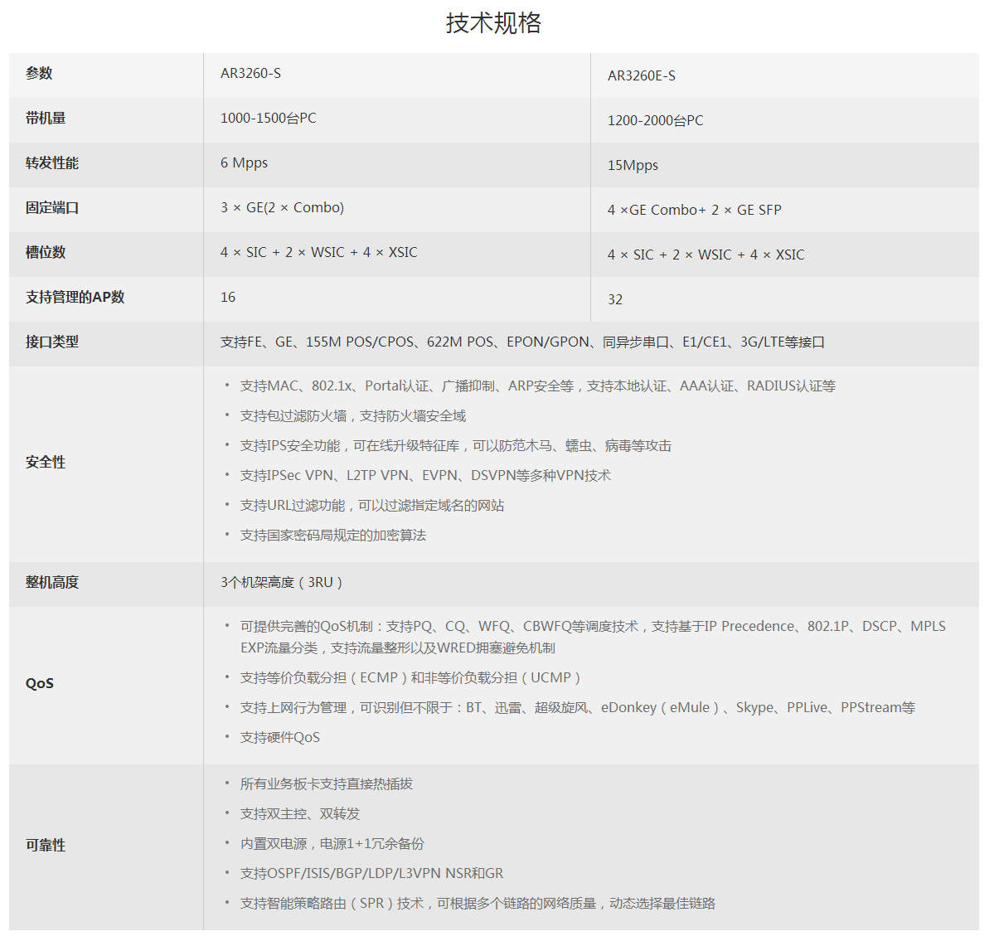Click the 15Mpps value
This screenshot has height=941, width=994.
click(x=633, y=166)
